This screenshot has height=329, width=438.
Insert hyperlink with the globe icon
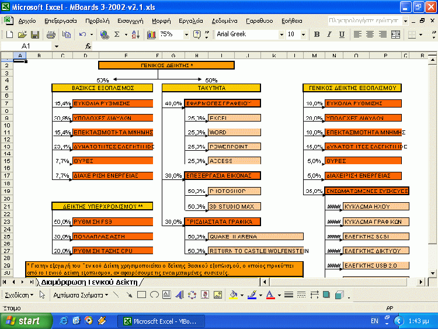tap(105, 34)
